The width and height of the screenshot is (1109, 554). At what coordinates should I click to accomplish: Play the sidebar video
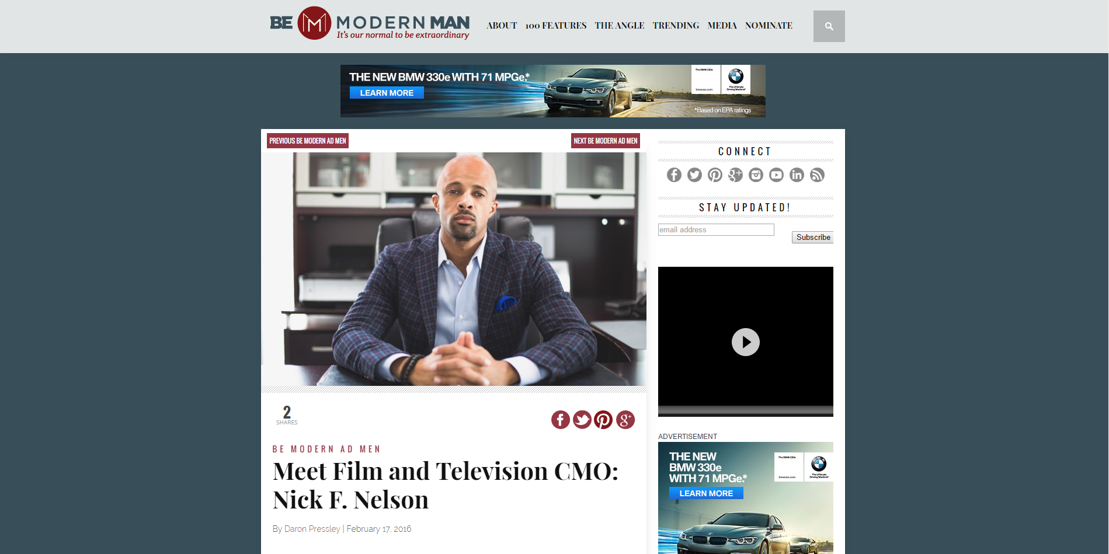click(746, 342)
